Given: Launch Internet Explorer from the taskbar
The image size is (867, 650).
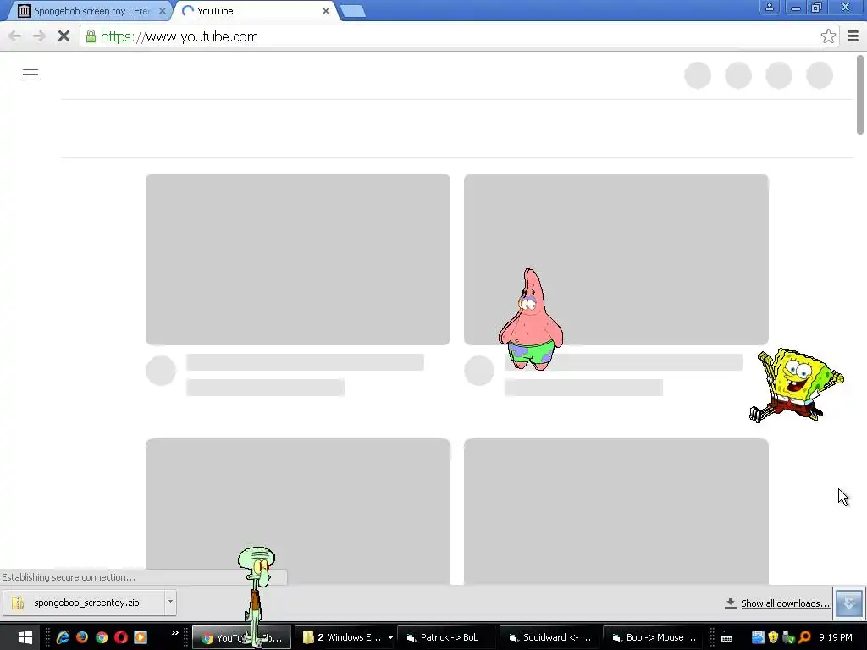Looking at the screenshot, I should click(x=63, y=637).
